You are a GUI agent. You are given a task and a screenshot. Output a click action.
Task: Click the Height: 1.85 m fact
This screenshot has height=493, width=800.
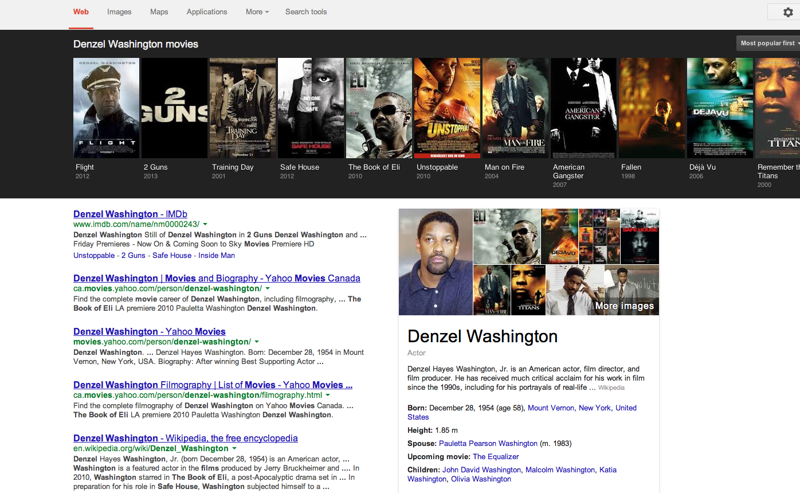pos(433,430)
